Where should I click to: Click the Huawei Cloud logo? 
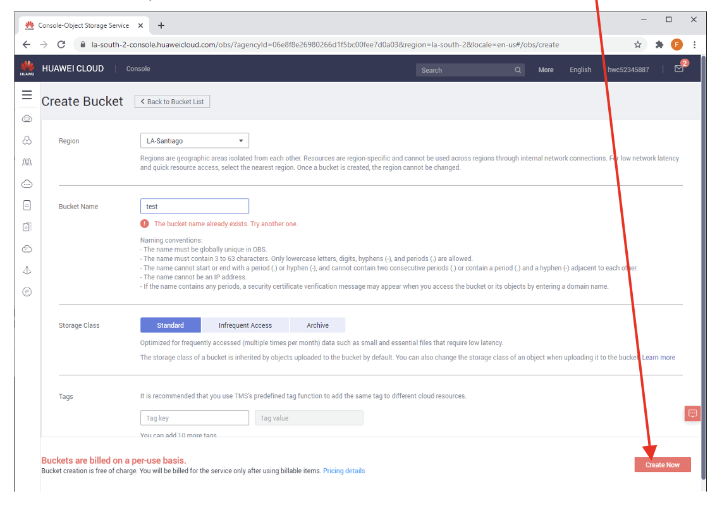point(27,68)
